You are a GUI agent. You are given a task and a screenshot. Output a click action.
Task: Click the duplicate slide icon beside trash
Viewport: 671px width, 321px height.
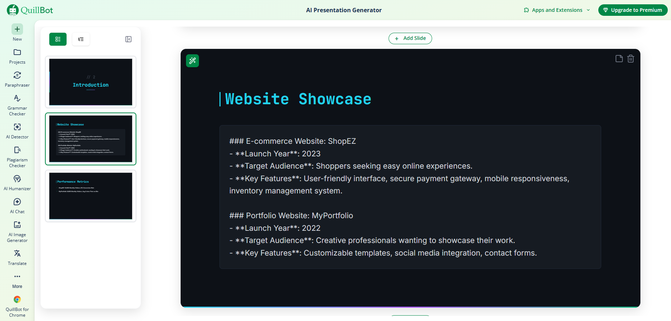point(619,59)
